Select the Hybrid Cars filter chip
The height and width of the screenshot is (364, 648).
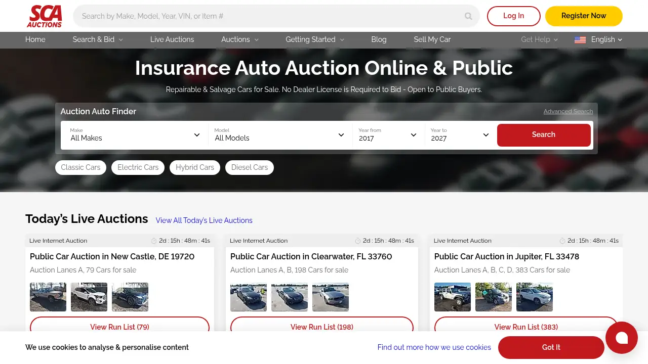[x=195, y=167]
